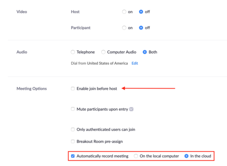Click the Edit link for dial-in country
The height and width of the screenshot is (166, 227).
coord(135,63)
